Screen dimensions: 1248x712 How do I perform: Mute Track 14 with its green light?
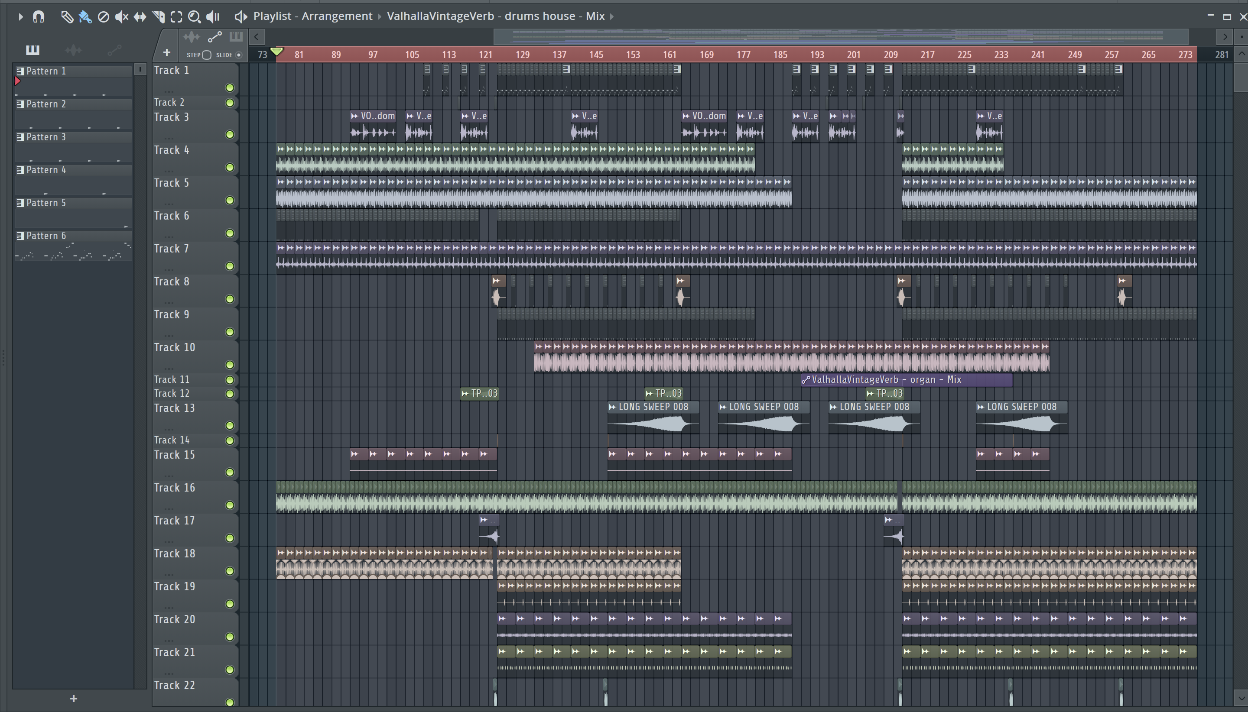pyautogui.click(x=230, y=440)
